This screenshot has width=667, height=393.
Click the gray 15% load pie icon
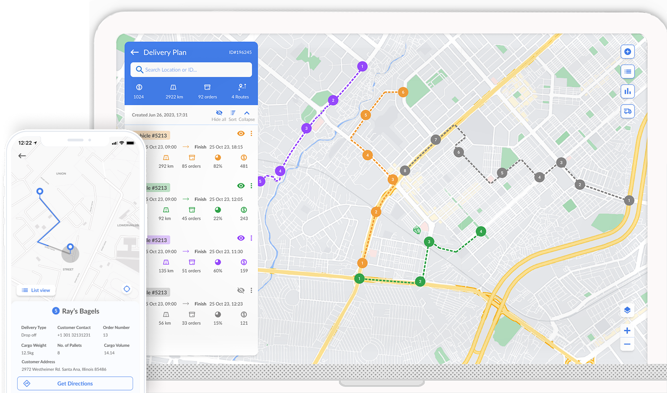(x=218, y=314)
